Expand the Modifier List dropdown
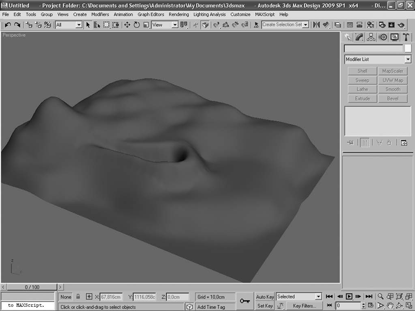This screenshot has width=415, height=311. pos(408,60)
